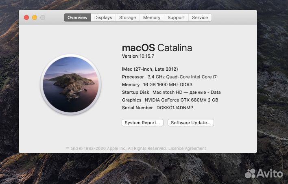Click the 16 GB 1600 MHz DDR3 value
Screen dimensions: 288x184
168,84
